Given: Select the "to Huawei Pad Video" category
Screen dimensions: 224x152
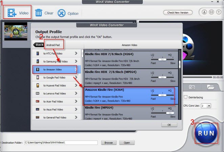Looking at the screenshot, I should coord(57,86).
